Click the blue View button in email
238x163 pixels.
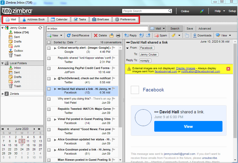pos(188,126)
